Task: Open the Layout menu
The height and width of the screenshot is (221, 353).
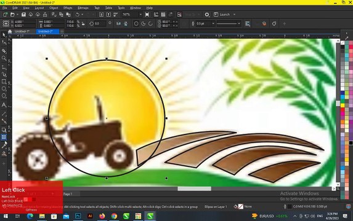Action: point(39,8)
